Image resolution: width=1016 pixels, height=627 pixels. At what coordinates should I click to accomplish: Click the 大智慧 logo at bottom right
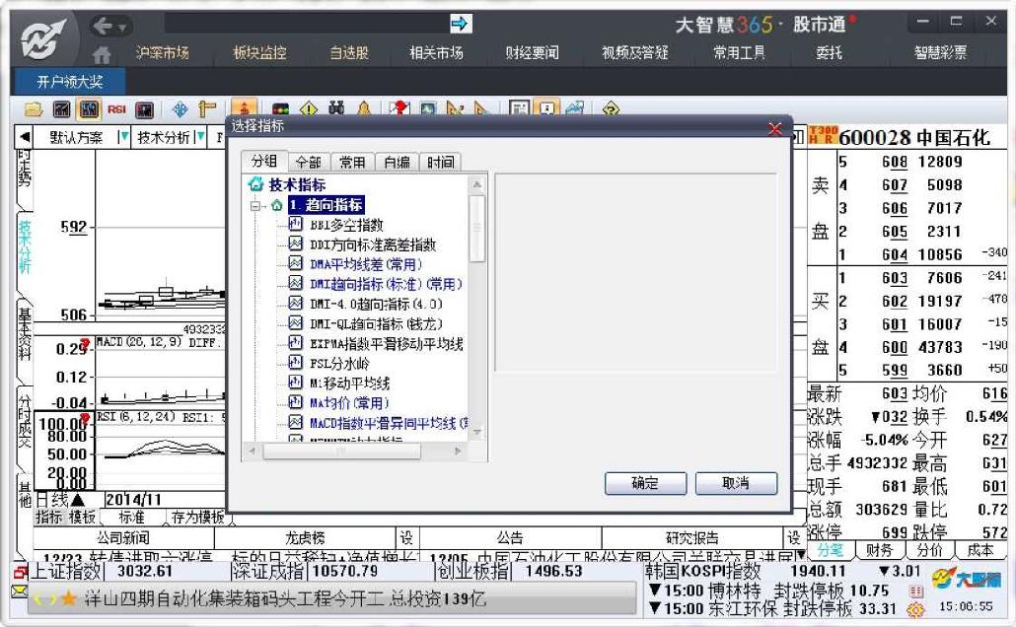964,579
